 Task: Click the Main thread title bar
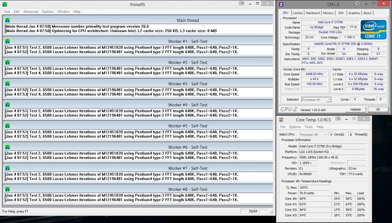pos(138,20)
